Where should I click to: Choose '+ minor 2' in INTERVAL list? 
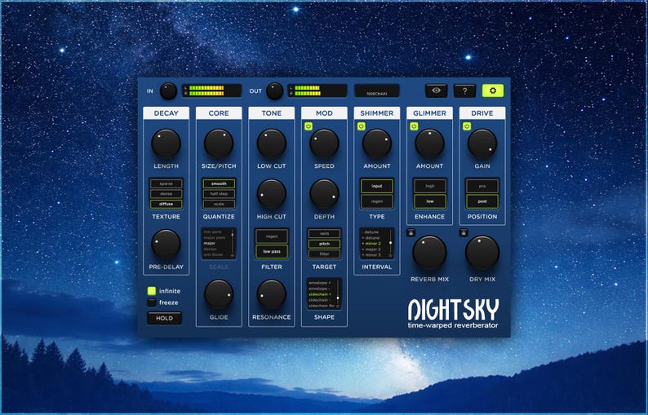pos(371,244)
